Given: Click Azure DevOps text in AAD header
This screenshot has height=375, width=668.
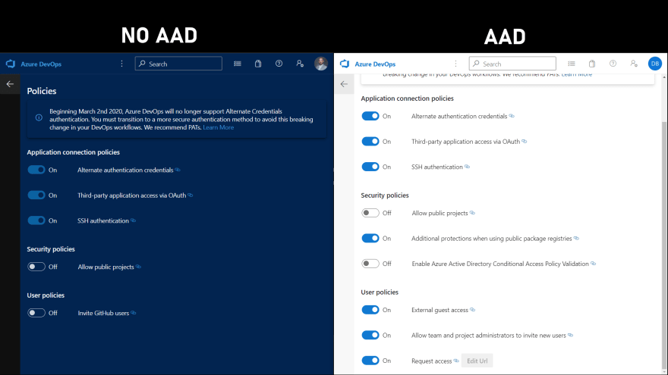Looking at the screenshot, I should (375, 64).
